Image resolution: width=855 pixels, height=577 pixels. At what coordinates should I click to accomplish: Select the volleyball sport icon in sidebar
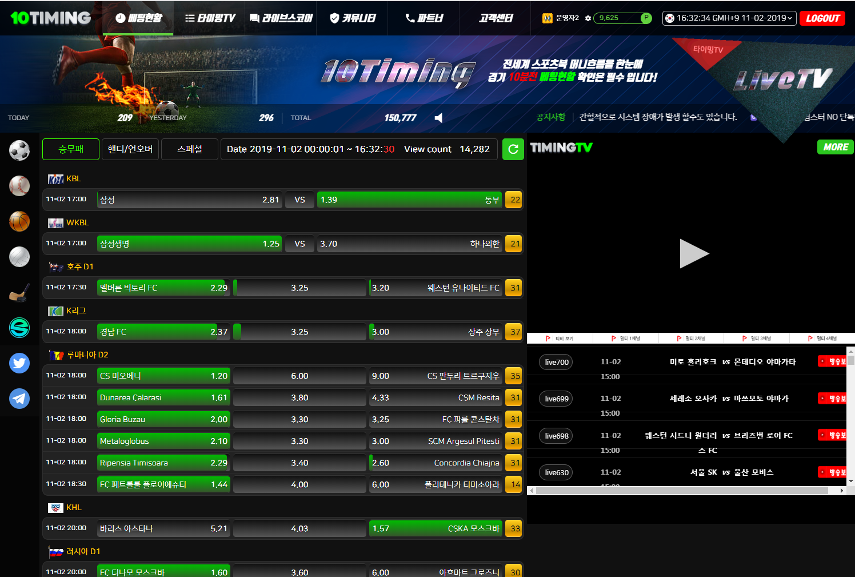coord(19,257)
